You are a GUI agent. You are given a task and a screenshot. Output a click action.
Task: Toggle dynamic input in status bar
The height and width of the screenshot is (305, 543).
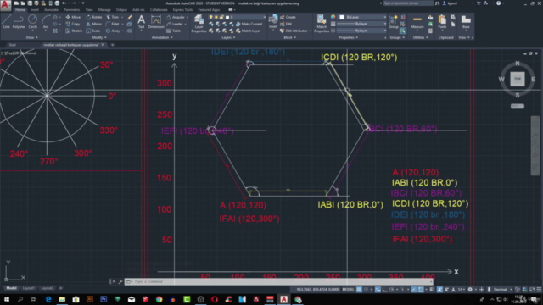pos(378,290)
